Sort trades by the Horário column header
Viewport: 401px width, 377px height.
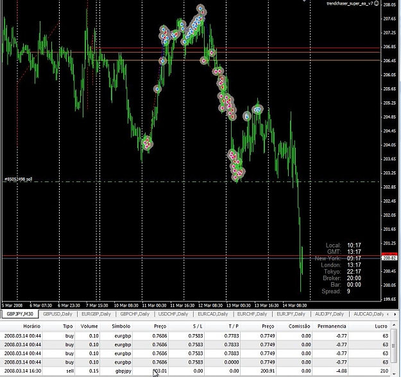pyautogui.click(x=22, y=326)
